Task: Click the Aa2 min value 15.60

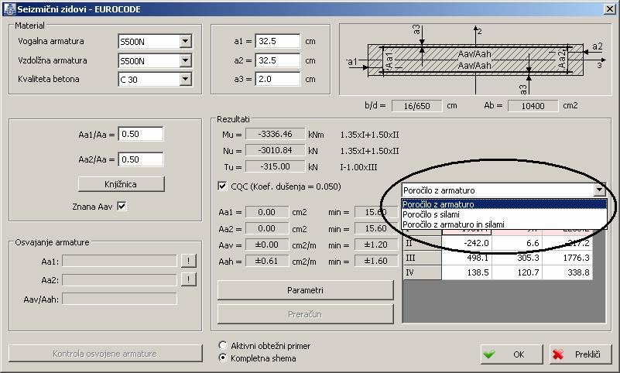Action: tap(375, 228)
